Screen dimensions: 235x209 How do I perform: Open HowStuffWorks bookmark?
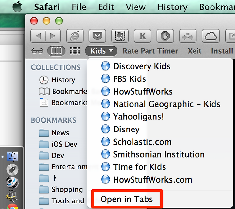click(x=160, y=92)
